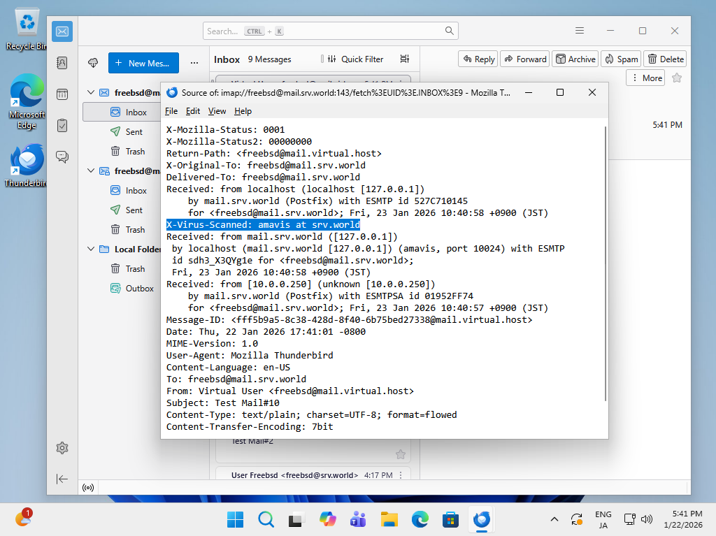Collapse the first freebsd@m account tree
The image size is (716, 536).
[91, 93]
